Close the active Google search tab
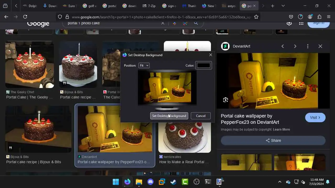Image resolution: width=335 pixels, height=188 pixels. (x=254, y=6)
